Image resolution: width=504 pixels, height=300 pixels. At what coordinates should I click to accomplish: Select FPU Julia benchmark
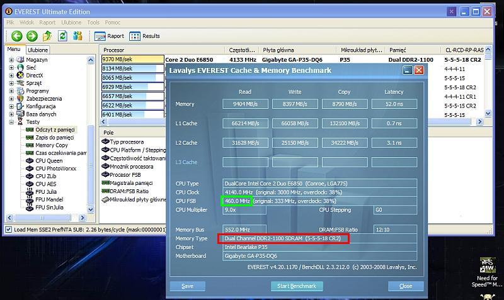click(x=46, y=192)
